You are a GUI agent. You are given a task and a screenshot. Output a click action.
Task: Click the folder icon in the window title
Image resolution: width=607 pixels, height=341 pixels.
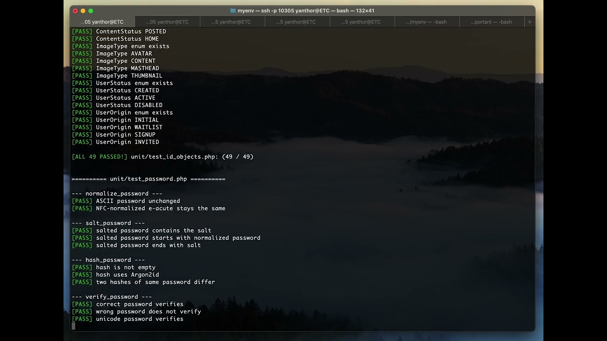[x=233, y=10]
